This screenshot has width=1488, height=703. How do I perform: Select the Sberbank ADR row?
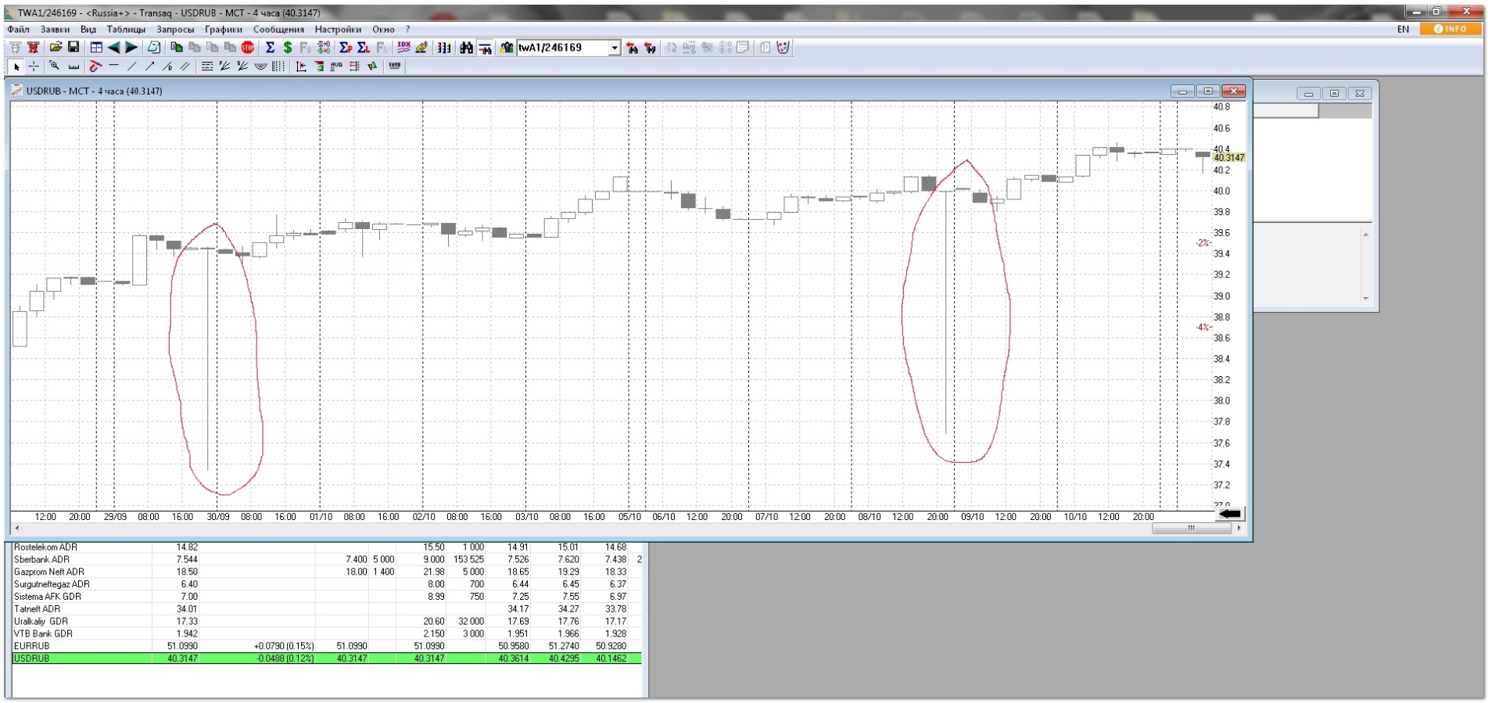327,559
